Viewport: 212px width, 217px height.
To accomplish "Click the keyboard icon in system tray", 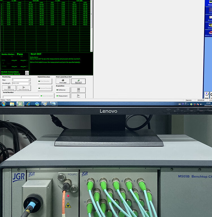I will pyautogui.click(x=180, y=104).
